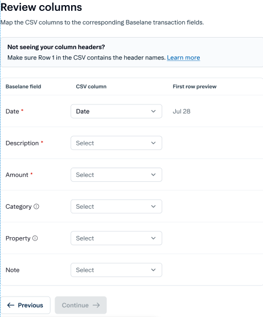This screenshot has width=263, height=317.
Task: Open the Date CSV column dropdown
Action: tap(116, 111)
